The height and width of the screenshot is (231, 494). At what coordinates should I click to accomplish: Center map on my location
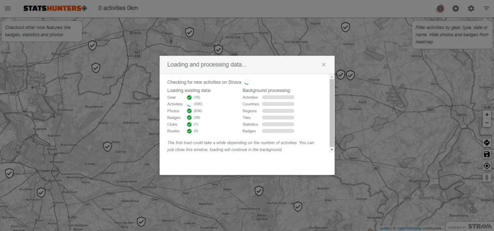[487, 166]
